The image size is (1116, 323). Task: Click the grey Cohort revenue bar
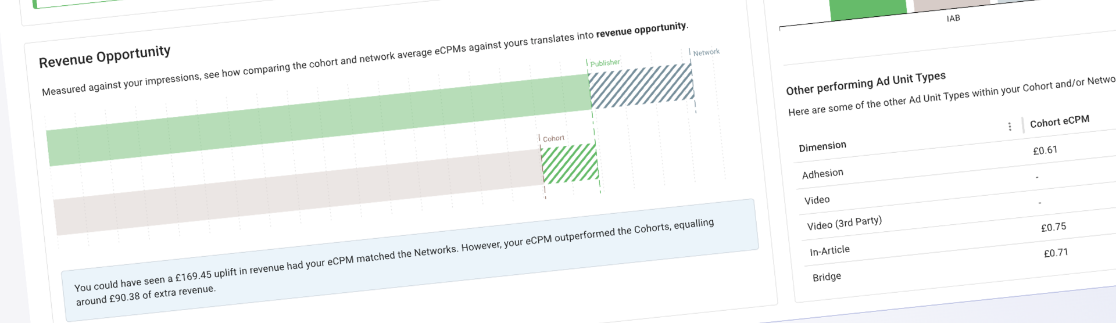pos(298,191)
